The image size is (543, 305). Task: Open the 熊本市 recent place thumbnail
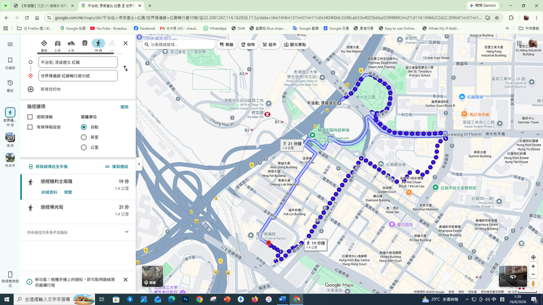click(x=10, y=157)
